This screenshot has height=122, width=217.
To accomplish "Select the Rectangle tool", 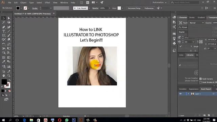I will pyautogui.click(x=4, y=35).
